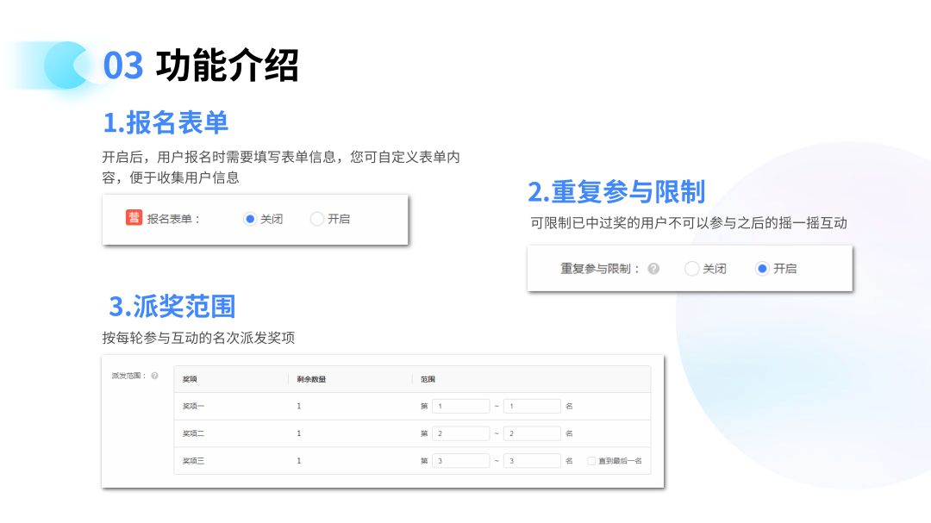
Task: Click the red 营 badge icon
Action: (x=134, y=218)
